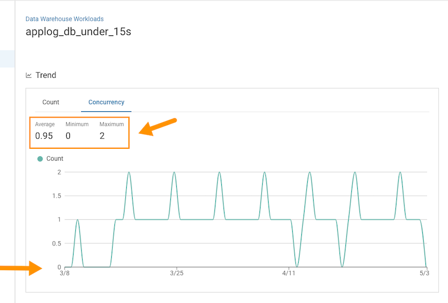Click the orange arrow pointing at the chart origin

click(20, 268)
